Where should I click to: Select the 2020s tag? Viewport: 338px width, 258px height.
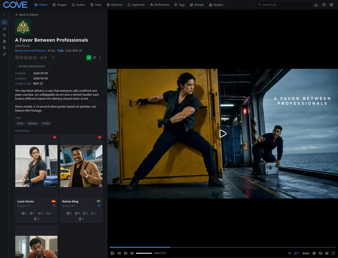[x=20, y=123]
